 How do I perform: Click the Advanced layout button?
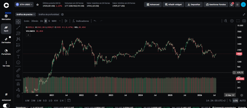click(153, 5)
